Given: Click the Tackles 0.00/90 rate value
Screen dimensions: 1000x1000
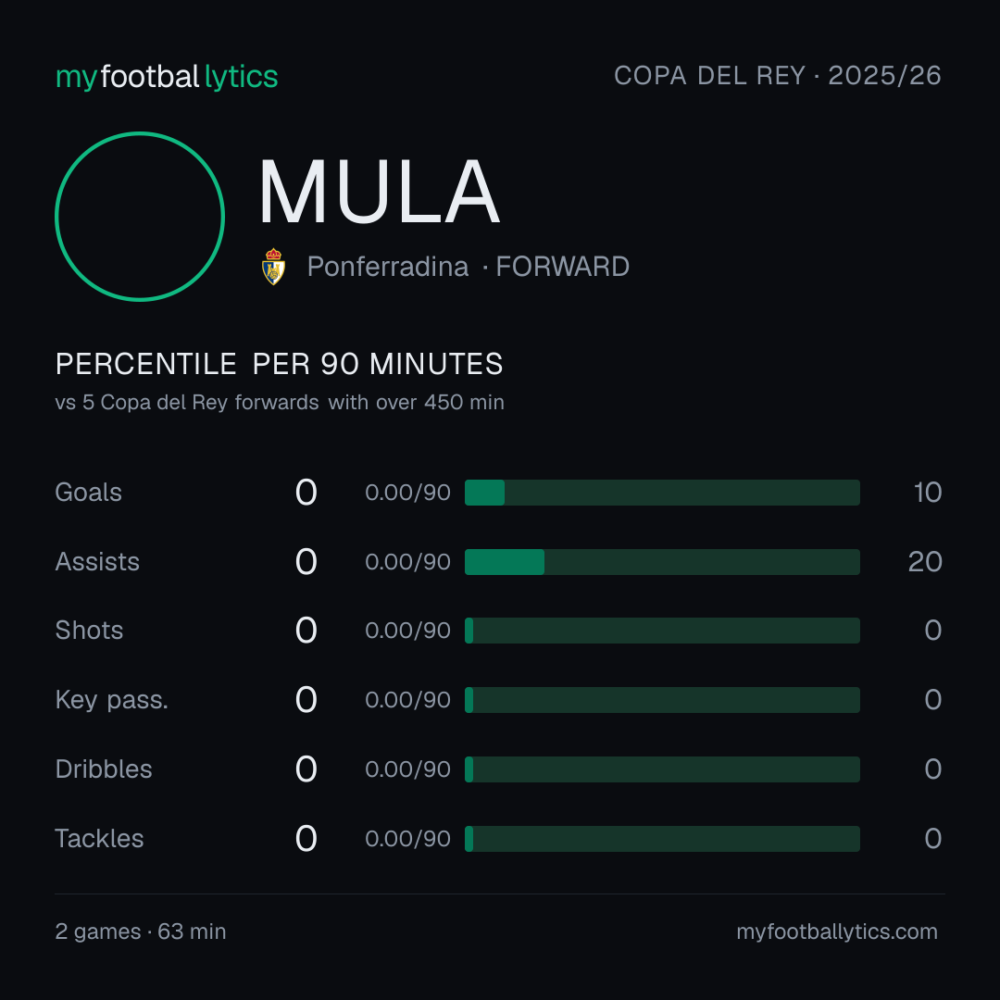Looking at the screenshot, I should click(407, 839).
